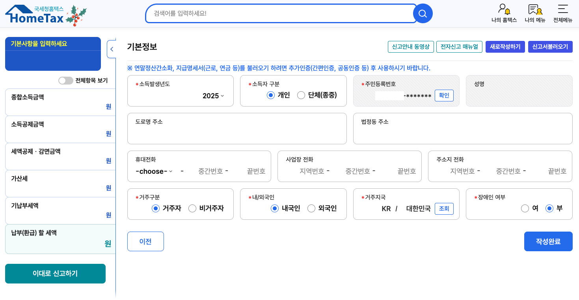The height and width of the screenshot is (300, 579).
Task: Click 납부(환급) 할 세액 sidebar item
Action: [x=60, y=239]
